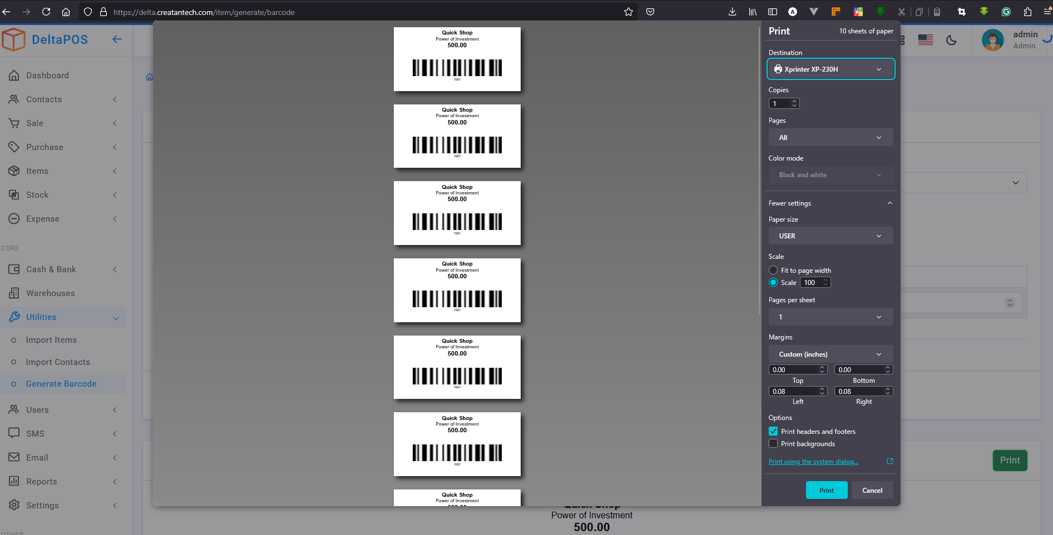This screenshot has height=535, width=1053.
Task: Click Print using the system dialog link
Action: pyautogui.click(x=813, y=462)
